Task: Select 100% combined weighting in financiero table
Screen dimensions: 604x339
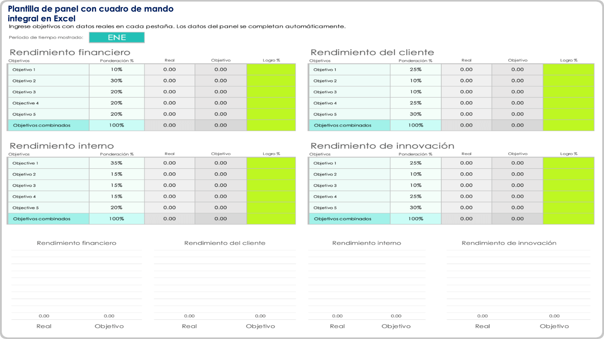Action: (117, 125)
